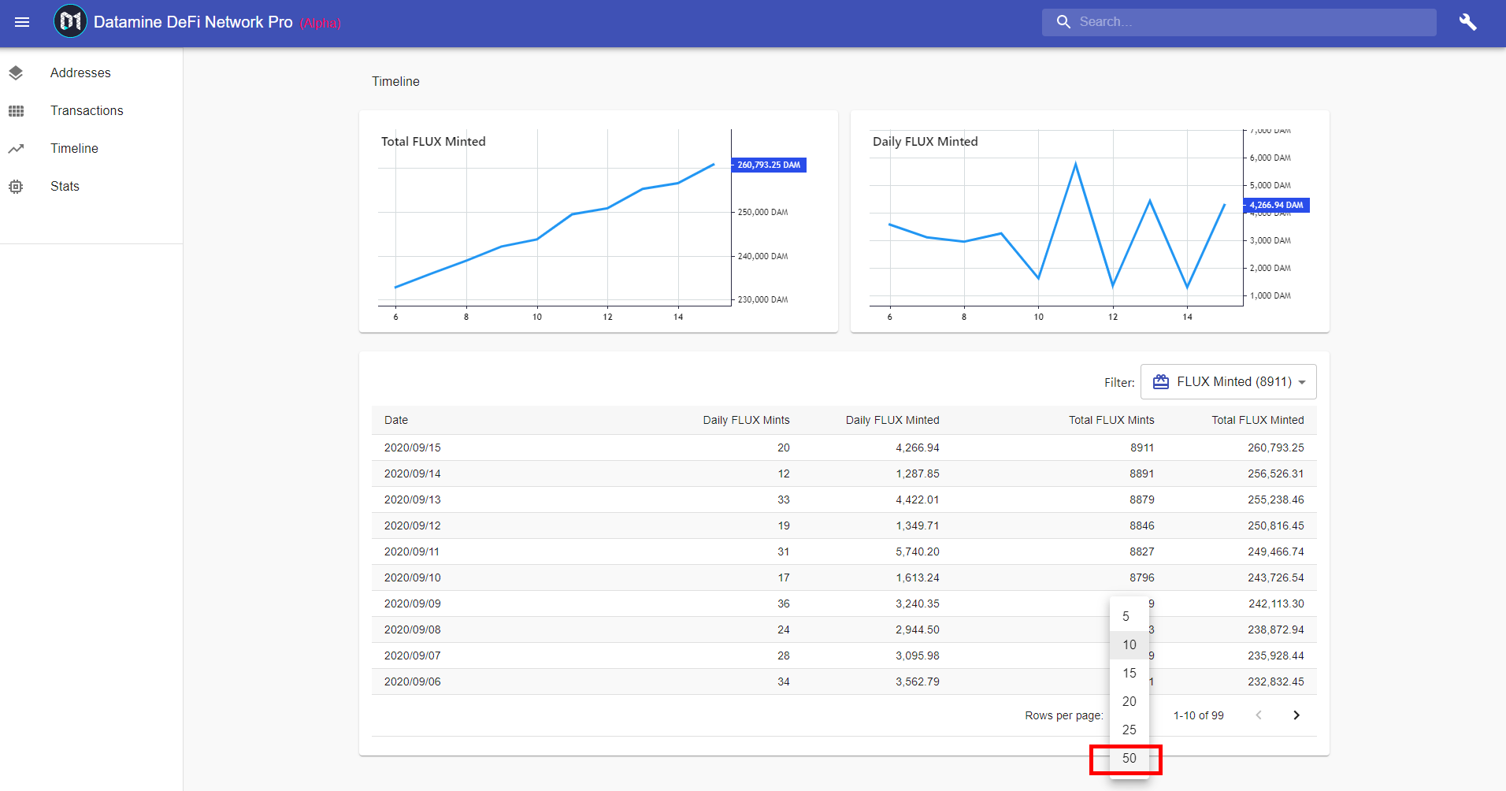Click date cell 2020/09/15
Screen dimensions: 1506x791
[x=413, y=447]
